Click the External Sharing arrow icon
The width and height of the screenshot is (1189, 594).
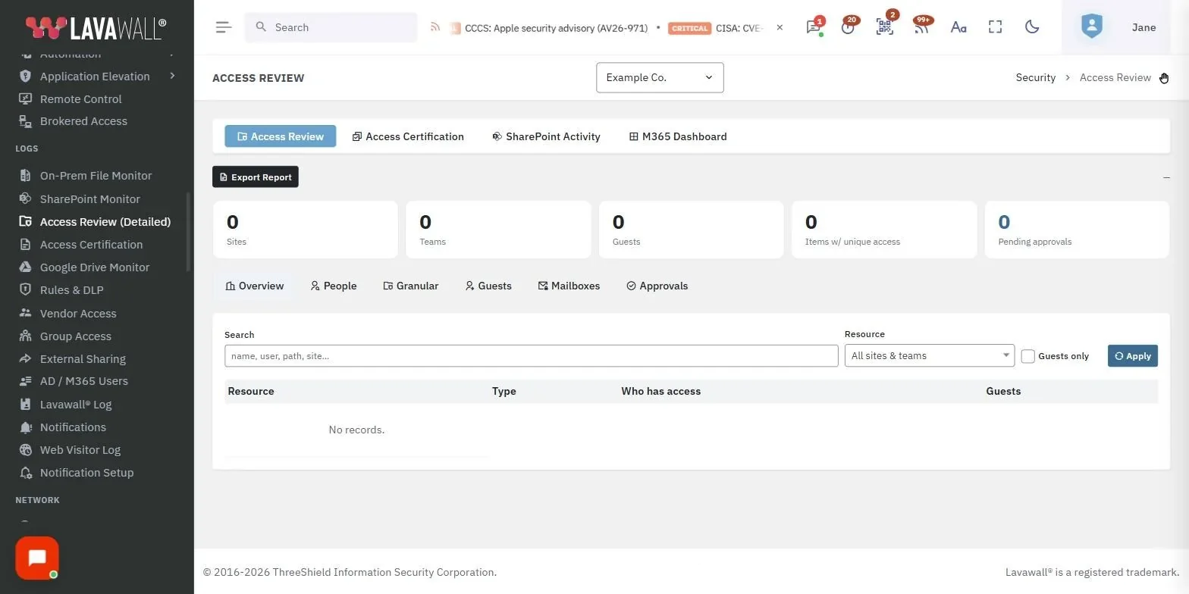point(25,358)
